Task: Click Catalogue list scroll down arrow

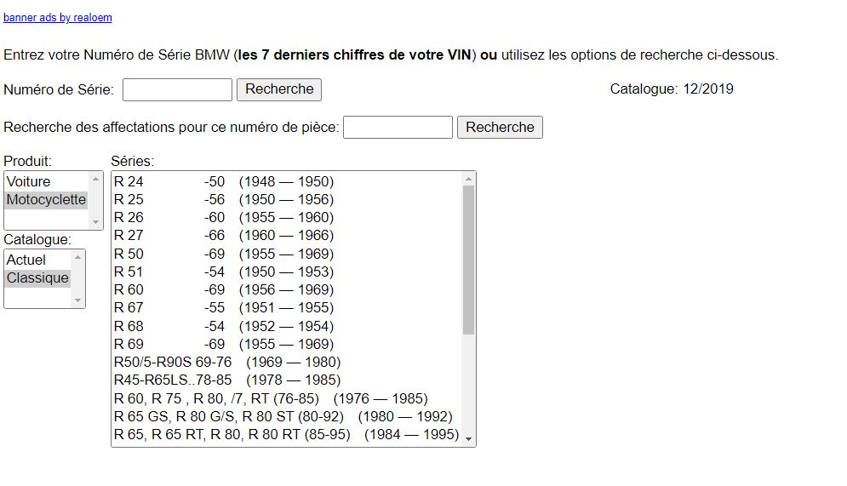Action: point(78,300)
